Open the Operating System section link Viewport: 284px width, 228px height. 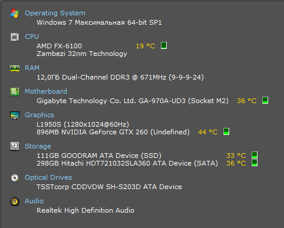click(55, 13)
